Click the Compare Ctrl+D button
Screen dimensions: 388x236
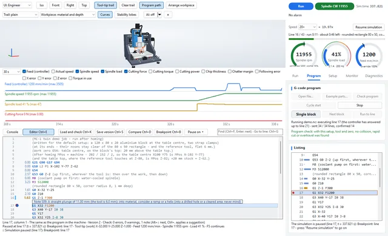click(x=139, y=132)
